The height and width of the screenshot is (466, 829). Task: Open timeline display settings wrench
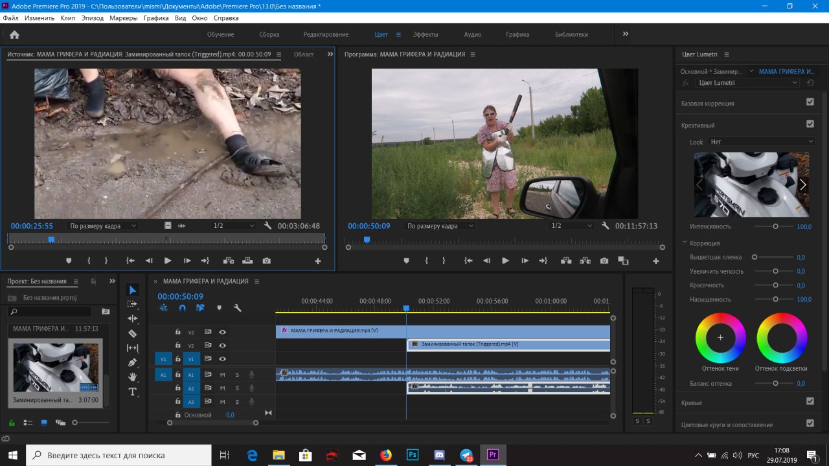(x=237, y=308)
